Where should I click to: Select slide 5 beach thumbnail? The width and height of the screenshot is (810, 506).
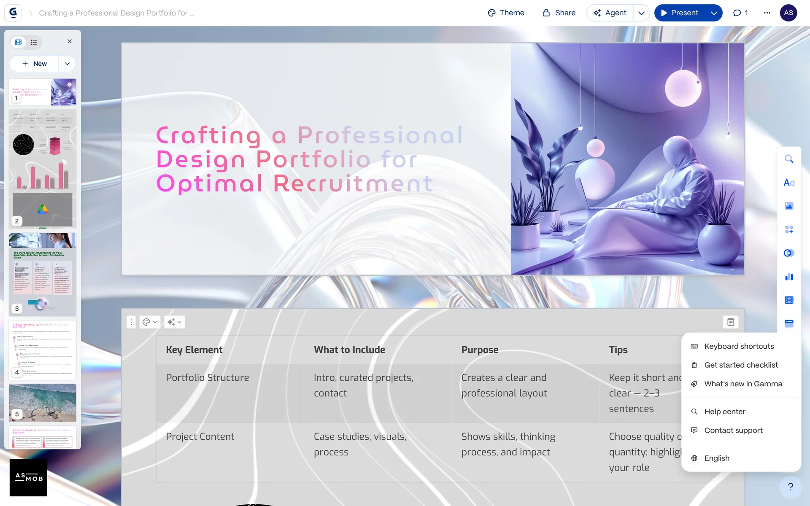click(x=43, y=402)
